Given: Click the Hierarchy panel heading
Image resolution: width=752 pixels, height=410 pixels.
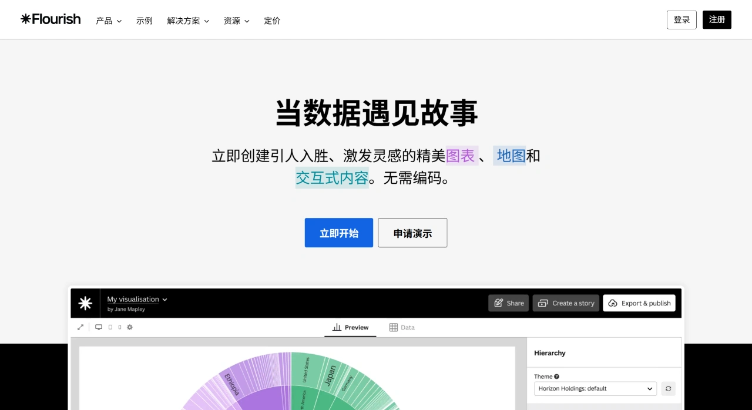Looking at the screenshot, I should (x=550, y=353).
